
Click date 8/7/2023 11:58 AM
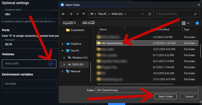click(163, 67)
